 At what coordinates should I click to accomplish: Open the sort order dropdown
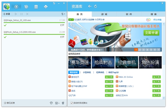tap(63, 14)
